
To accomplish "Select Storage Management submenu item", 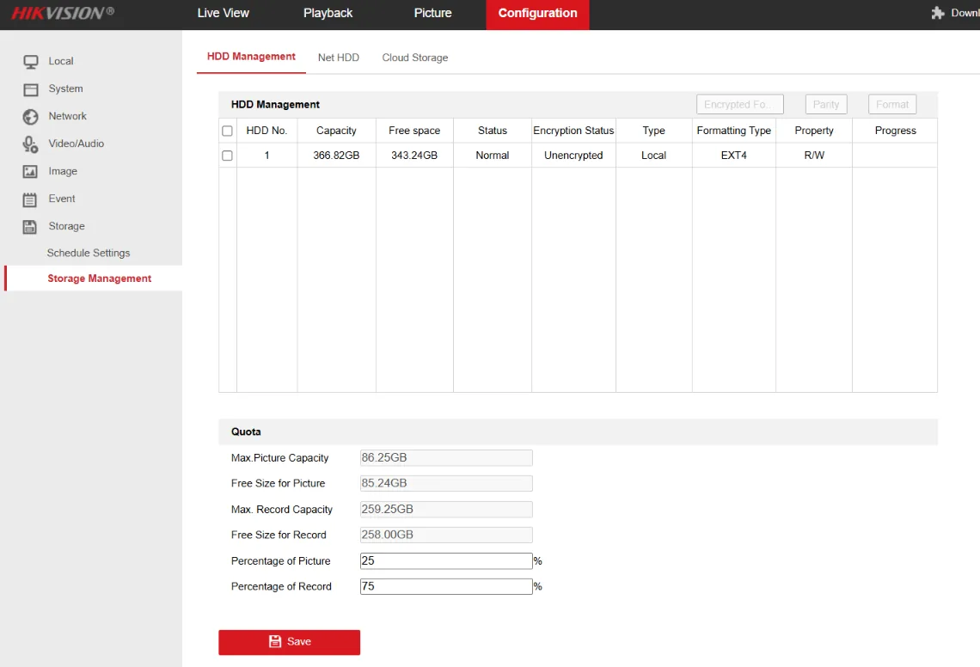I will 100,278.
